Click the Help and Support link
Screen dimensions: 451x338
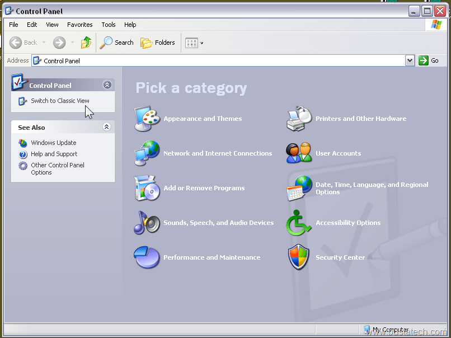click(54, 154)
